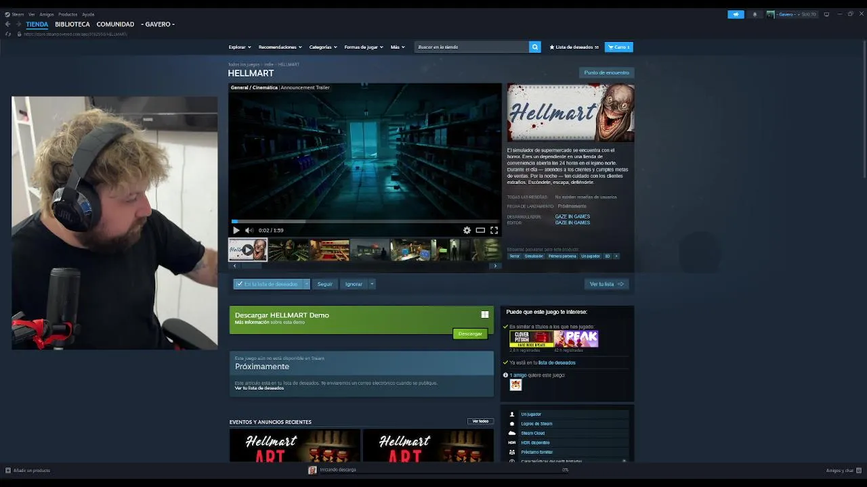This screenshot has width=867, height=487.
Task: Expand the Formas de jugar dropdown
Action: (364, 47)
